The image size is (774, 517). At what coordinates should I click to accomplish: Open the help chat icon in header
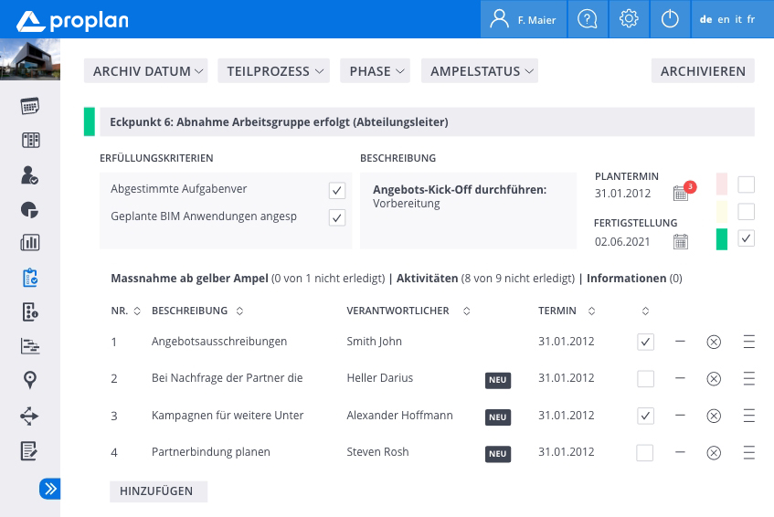click(588, 19)
